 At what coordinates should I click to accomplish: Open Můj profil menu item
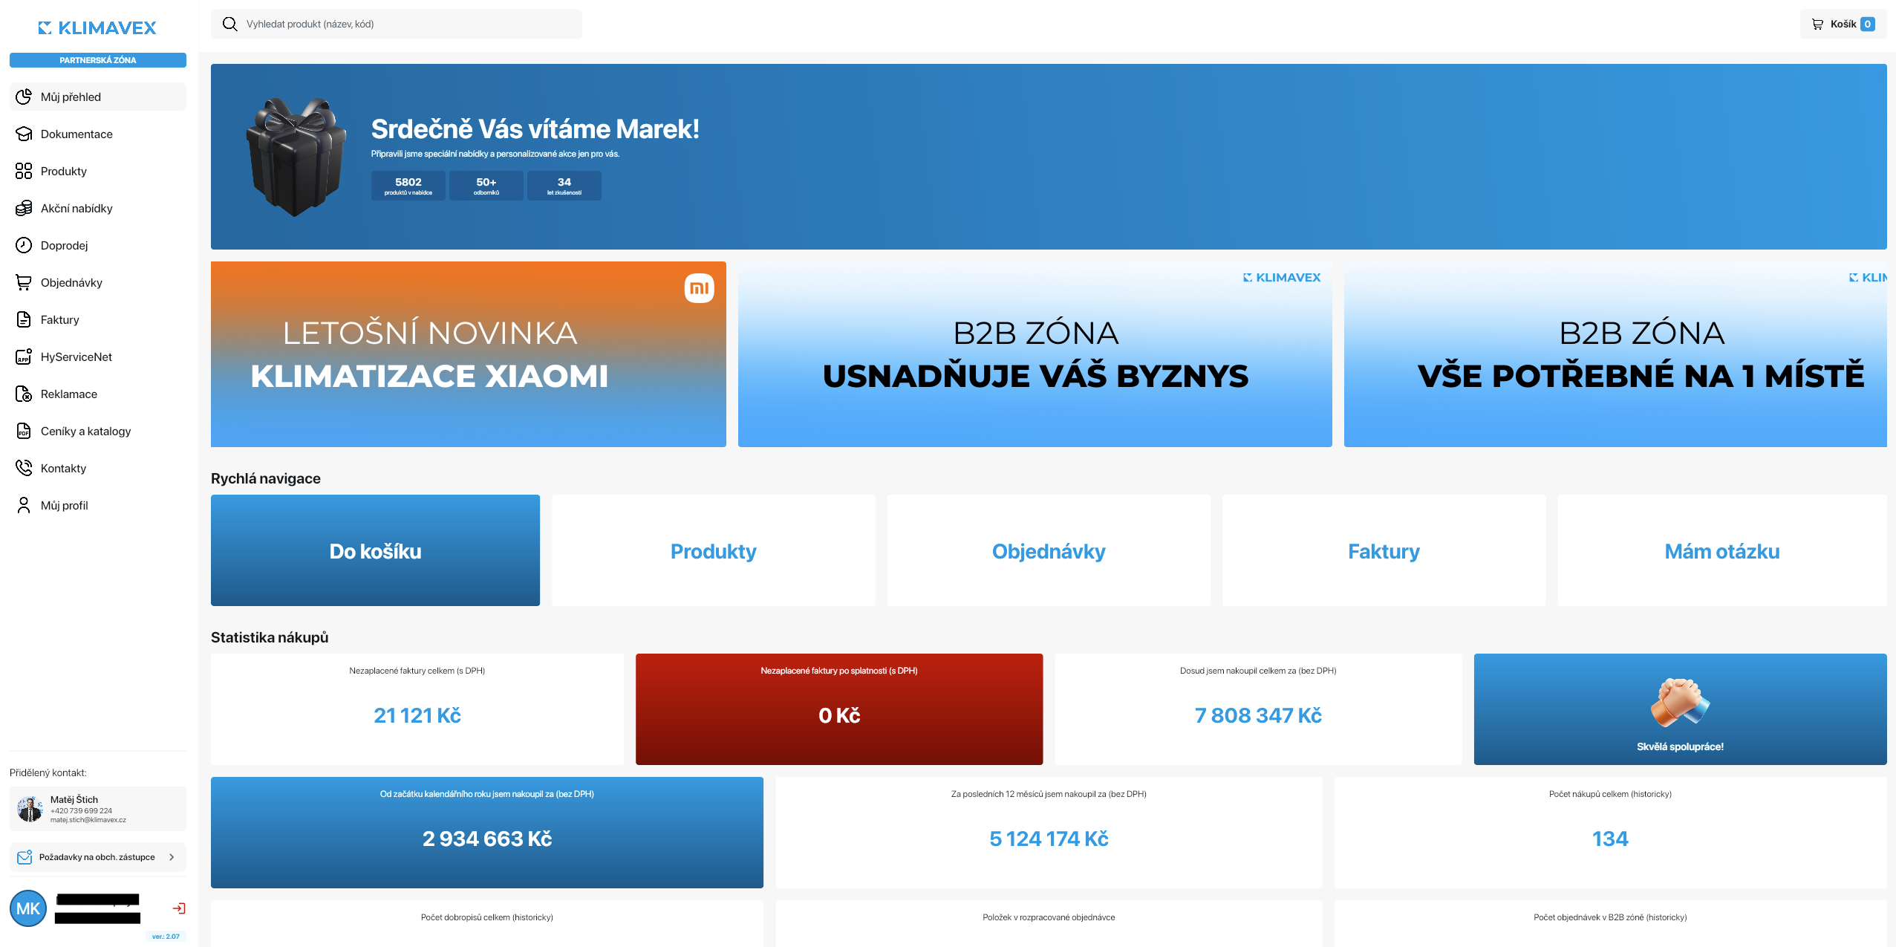pyautogui.click(x=98, y=506)
